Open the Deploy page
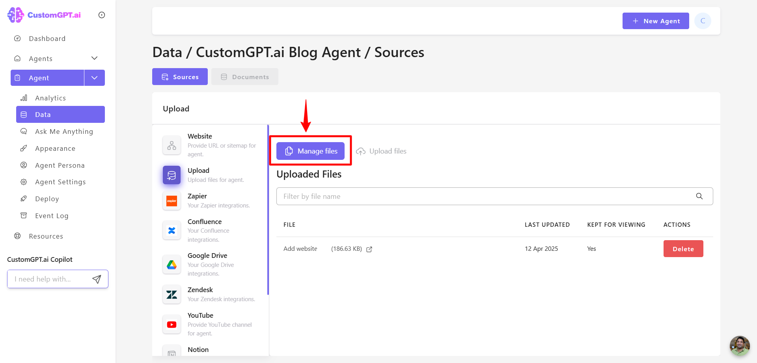 point(47,199)
